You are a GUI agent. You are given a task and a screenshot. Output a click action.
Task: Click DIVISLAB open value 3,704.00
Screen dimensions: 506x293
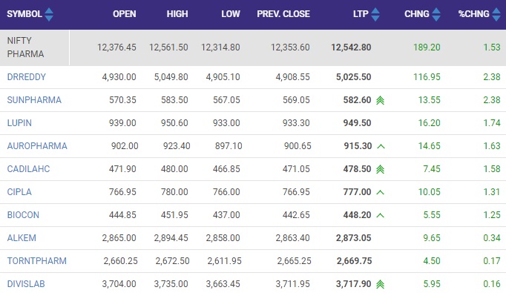[119, 284]
